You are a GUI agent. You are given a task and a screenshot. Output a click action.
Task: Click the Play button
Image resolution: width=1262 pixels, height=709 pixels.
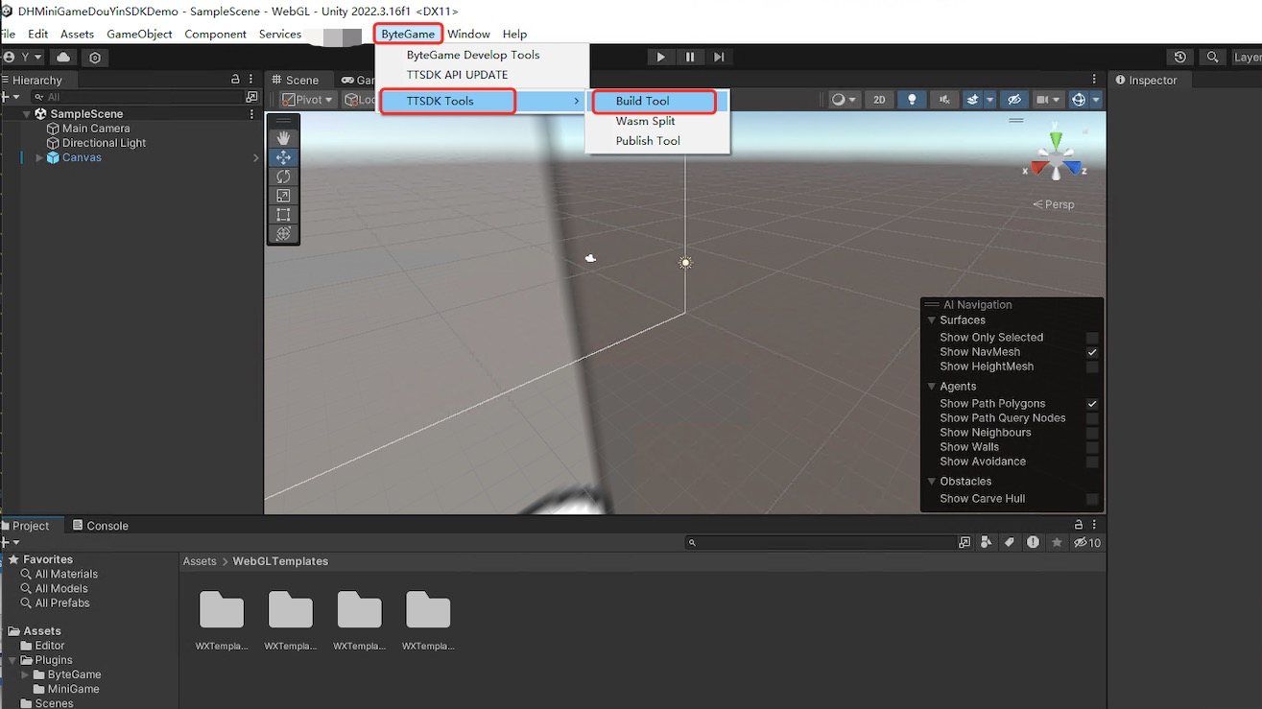(660, 58)
